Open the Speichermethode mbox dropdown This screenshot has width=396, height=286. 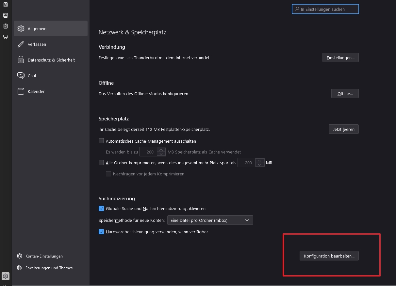point(210,220)
